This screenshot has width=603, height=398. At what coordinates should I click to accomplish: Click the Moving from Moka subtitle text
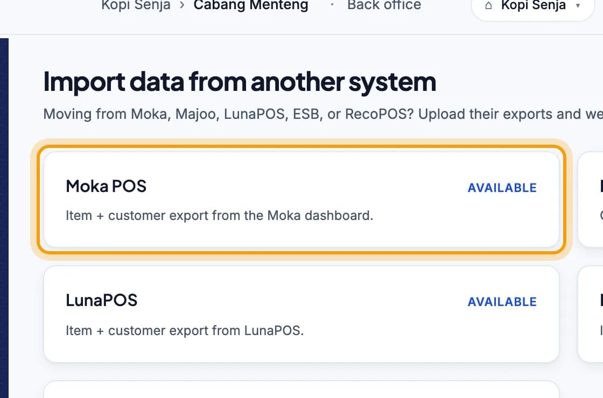[x=323, y=114]
